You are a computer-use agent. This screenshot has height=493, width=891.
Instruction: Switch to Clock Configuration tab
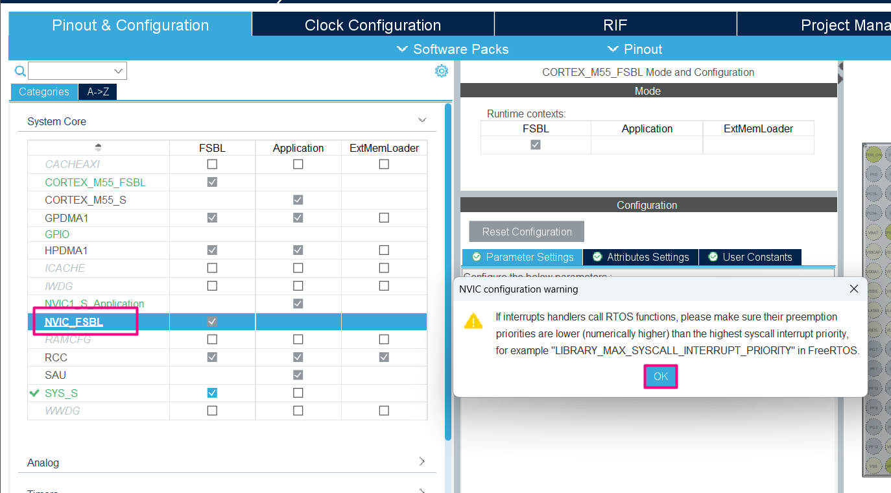tap(373, 24)
